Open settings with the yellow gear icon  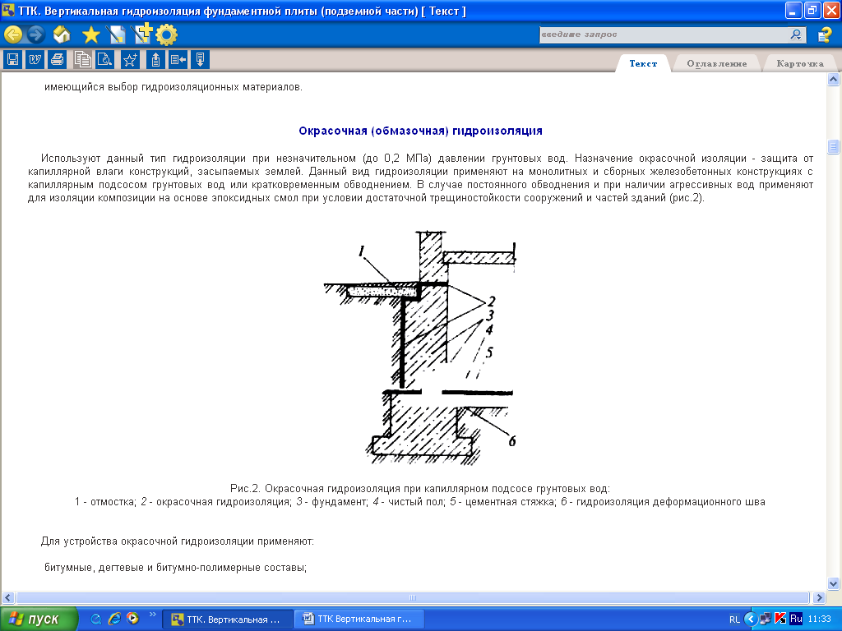point(166,35)
